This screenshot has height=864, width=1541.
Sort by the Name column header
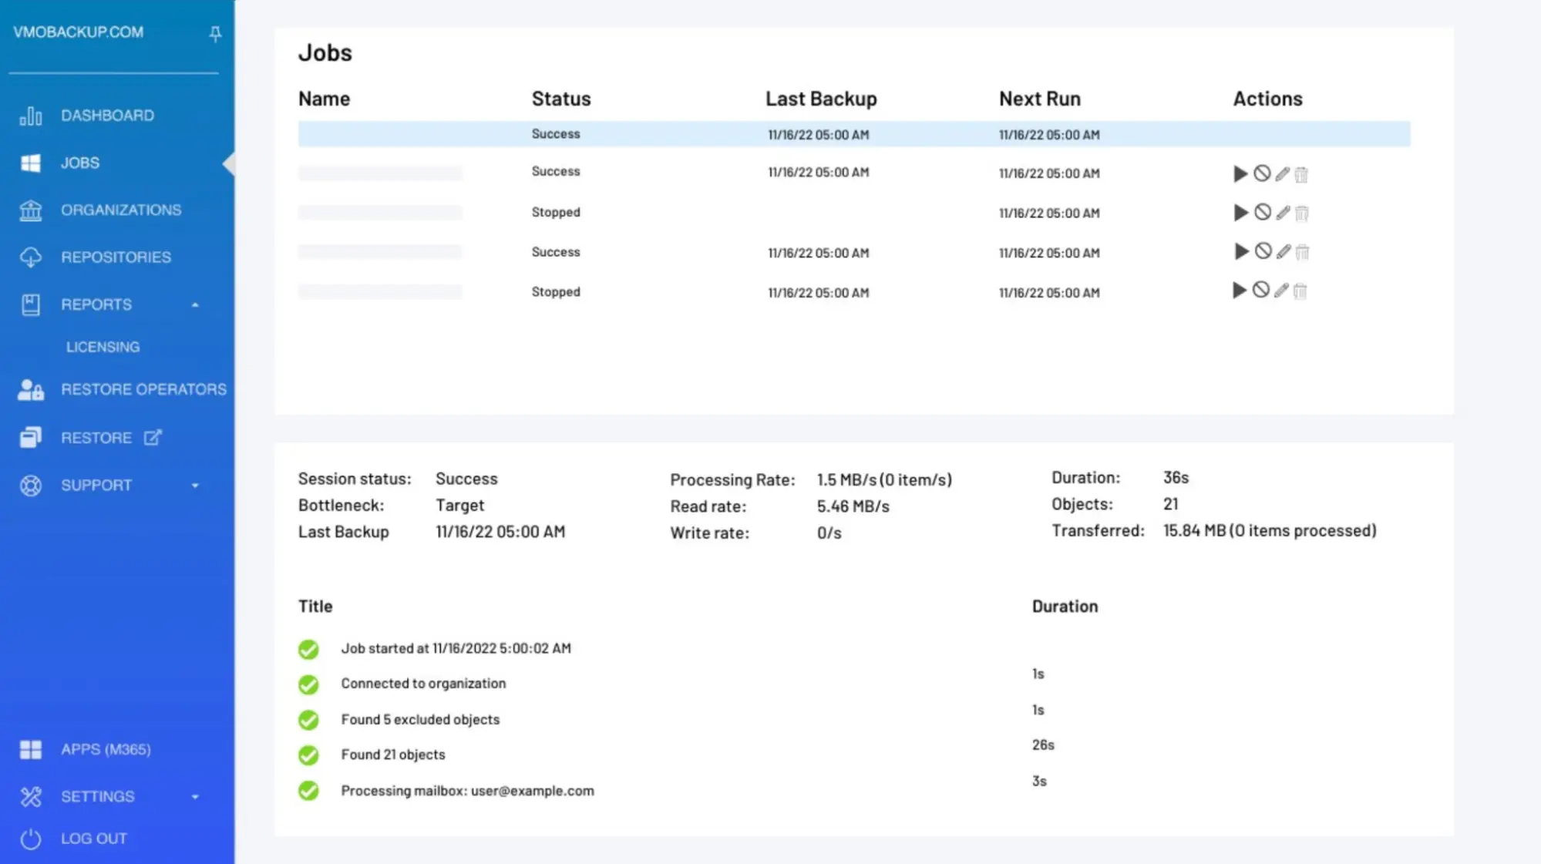[324, 99]
